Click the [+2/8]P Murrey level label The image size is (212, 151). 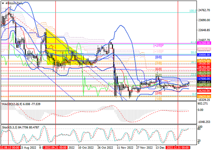158,45
